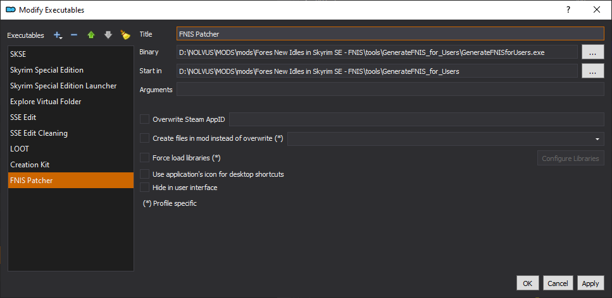Click the Mod Organizer icon in title bar
The width and height of the screenshot is (612, 298).
(x=11, y=9)
